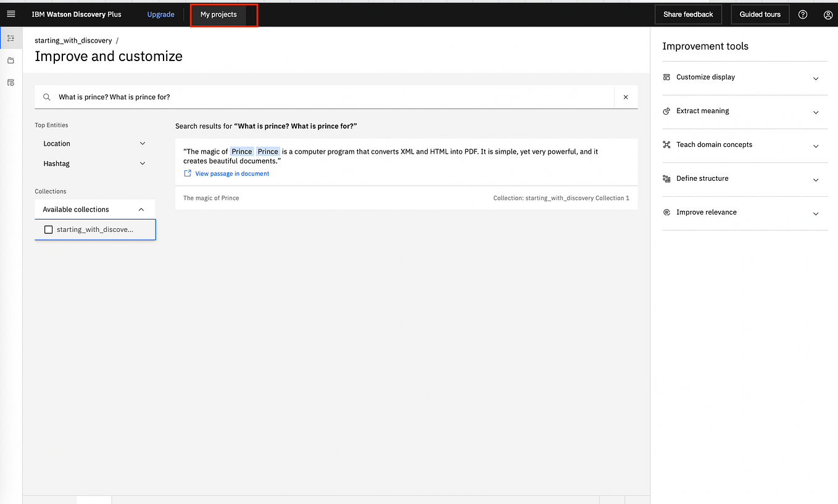The image size is (838, 504).
Task: Clear the search query with X
Action: [626, 97]
